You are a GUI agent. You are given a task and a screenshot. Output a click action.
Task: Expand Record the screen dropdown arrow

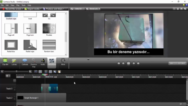pos(22,9)
